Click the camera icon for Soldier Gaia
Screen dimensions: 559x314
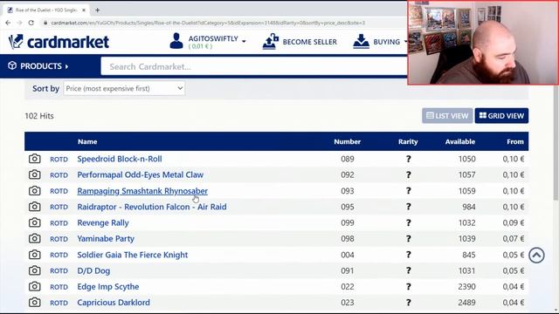[35, 255]
